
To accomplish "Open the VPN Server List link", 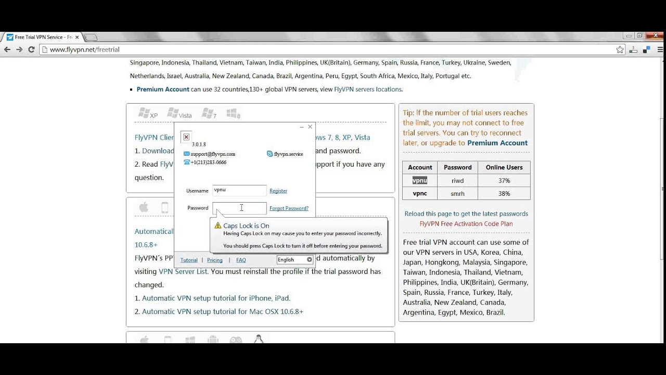I will [183, 271].
